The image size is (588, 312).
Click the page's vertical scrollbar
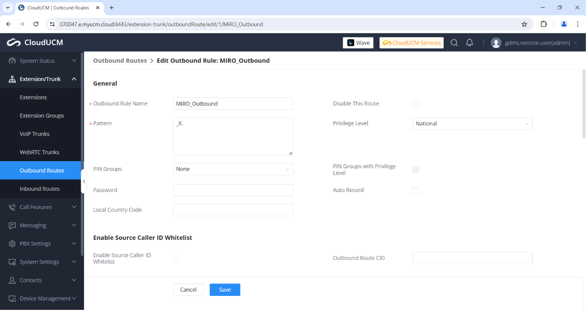(x=584, y=105)
